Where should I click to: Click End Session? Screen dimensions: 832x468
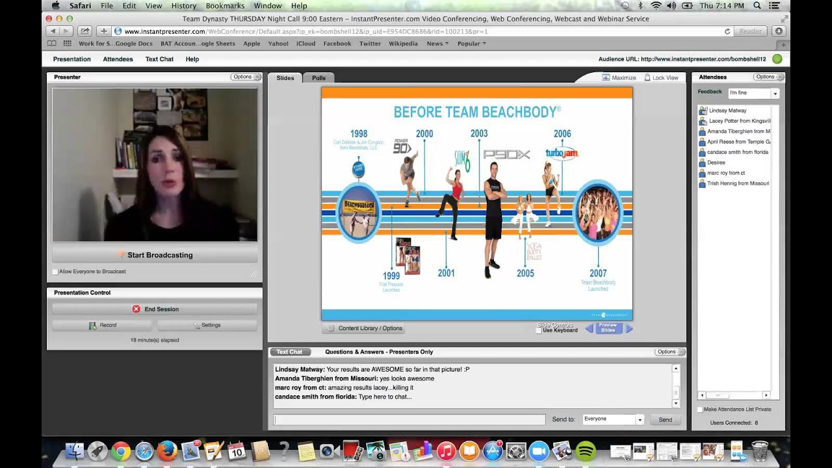pyautogui.click(x=155, y=309)
